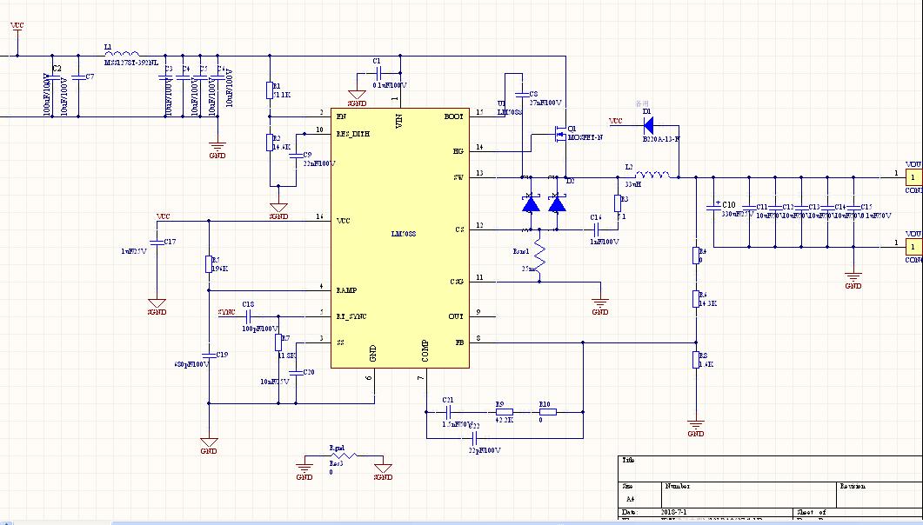This screenshot has width=923, height=525.
Task: Select the SGND symbol below resistor R2
Action: click(x=278, y=211)
